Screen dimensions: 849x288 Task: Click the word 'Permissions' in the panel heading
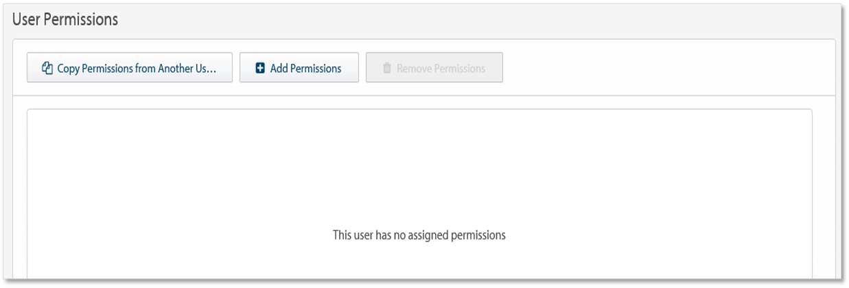click(80, 20)
